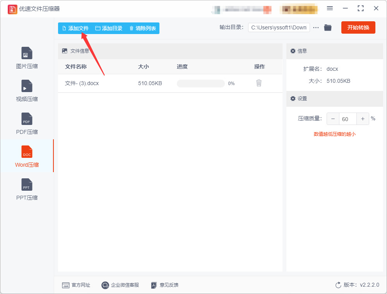This screenshot has height=294, width=387.
Task: Click the 0% progress value
Action: click(x=231, y=84)
